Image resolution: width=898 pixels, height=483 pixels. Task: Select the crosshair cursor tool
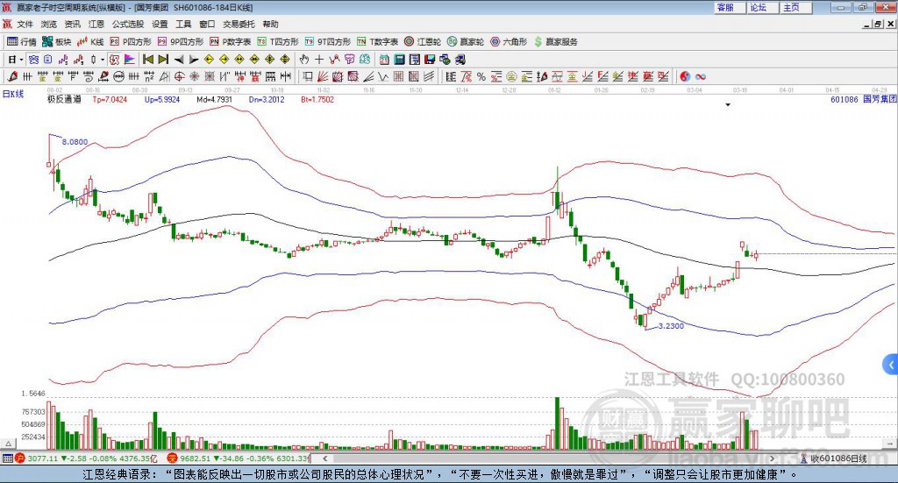pyautogui.click(x=319, y=60)
